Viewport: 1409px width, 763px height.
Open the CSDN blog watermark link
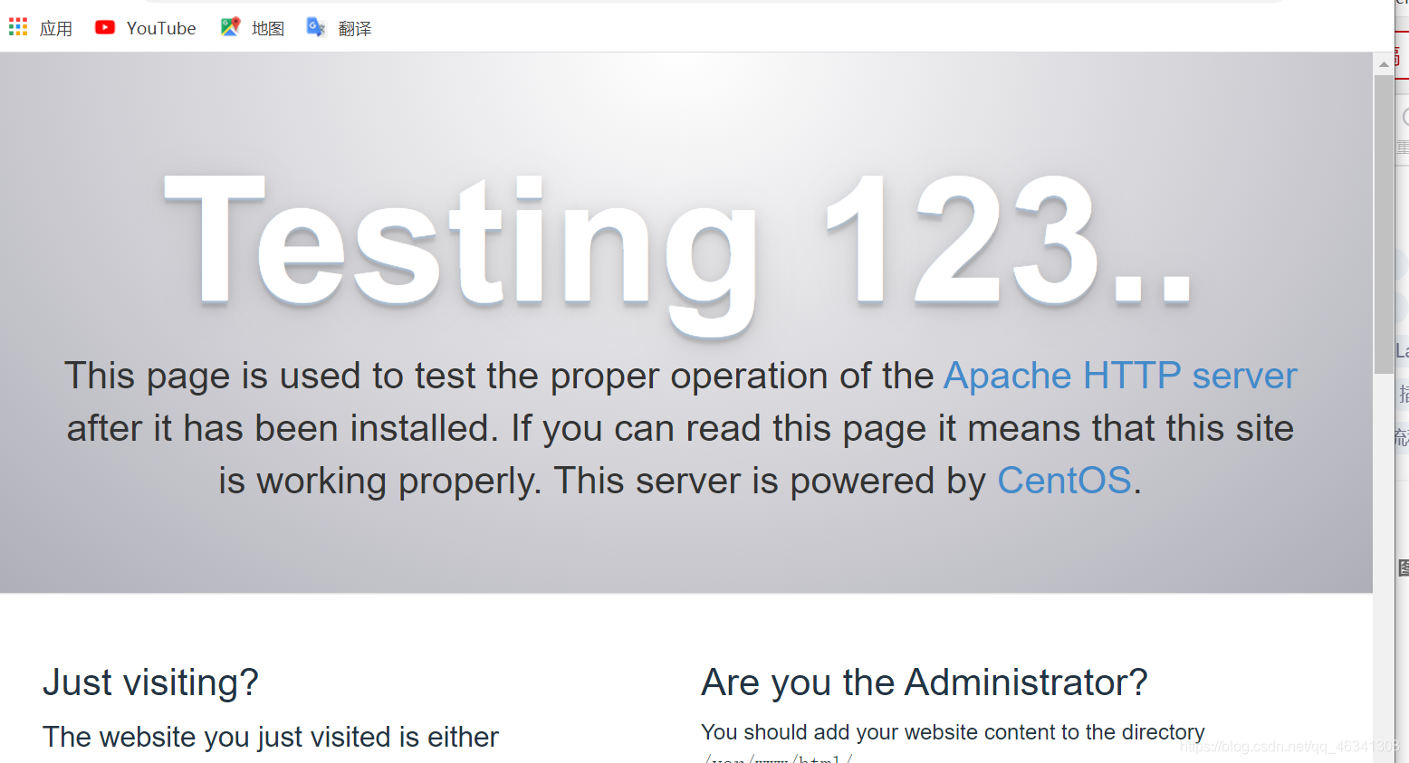point(1288,749)
